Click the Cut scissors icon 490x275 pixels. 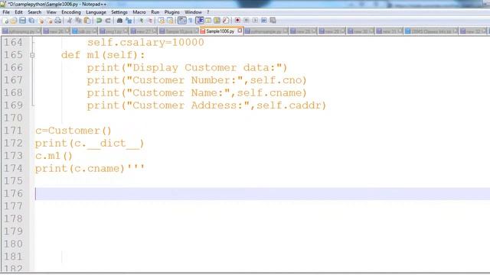coord(70,21)
